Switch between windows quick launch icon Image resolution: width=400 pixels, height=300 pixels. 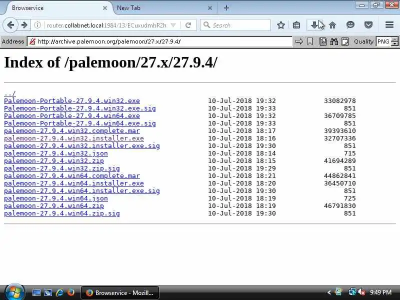pyautogui.click(x=48, y=292)
